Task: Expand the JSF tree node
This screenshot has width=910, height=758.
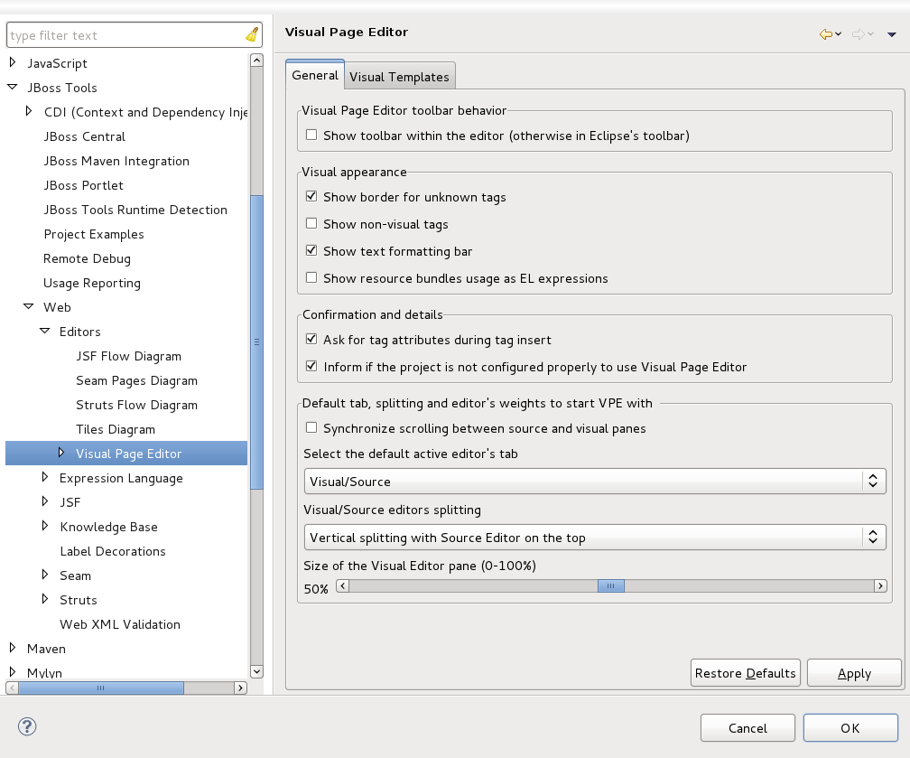Action: pos(45,501)
